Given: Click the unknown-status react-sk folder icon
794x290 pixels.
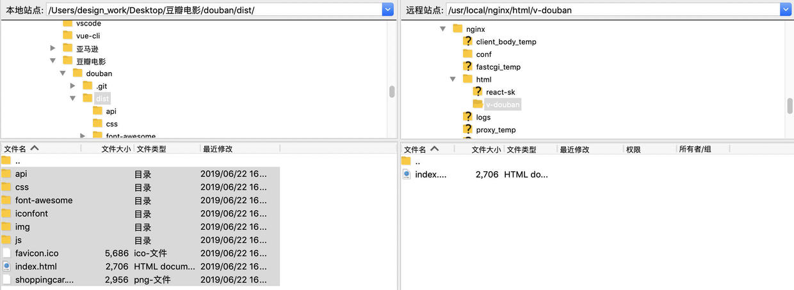Looking at the screenshot, I should coord(478,92).
